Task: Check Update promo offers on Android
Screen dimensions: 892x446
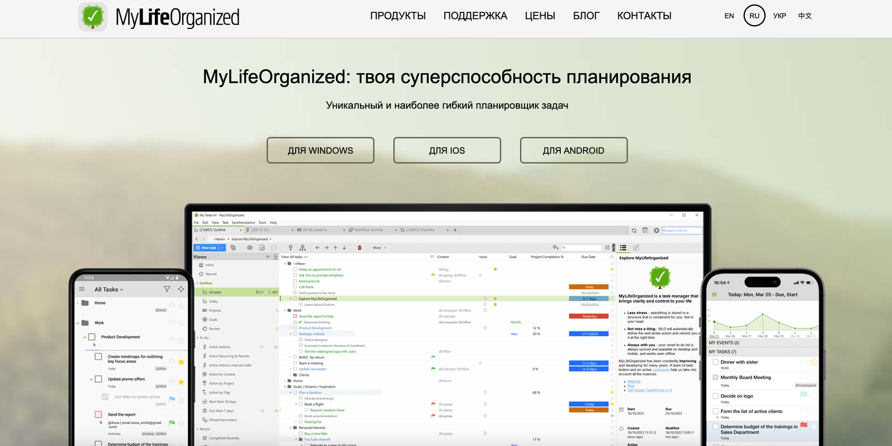Action: 98,379
